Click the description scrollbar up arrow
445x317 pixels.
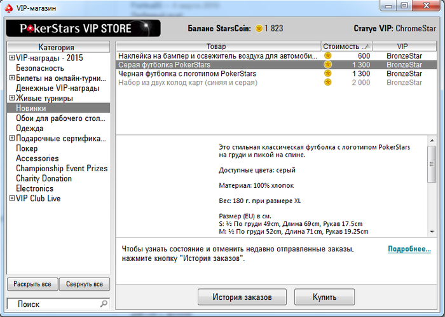coord(432,140)
